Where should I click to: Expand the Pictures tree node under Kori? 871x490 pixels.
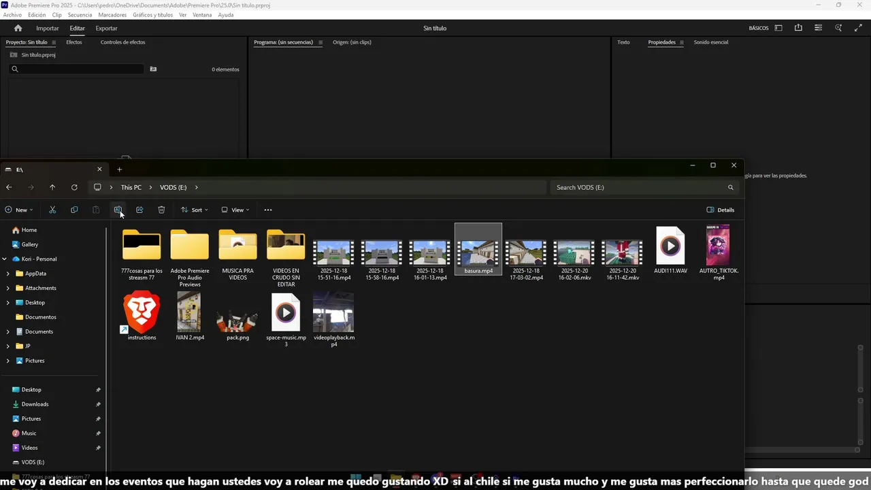[x=8, y=361]
